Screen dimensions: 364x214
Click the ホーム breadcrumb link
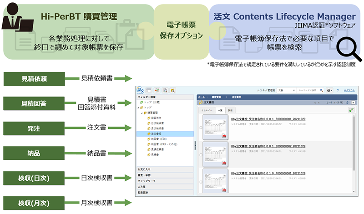click(x=201, y=97)
